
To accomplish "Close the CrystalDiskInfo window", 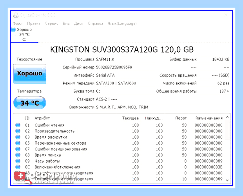I will pos(226,15).
